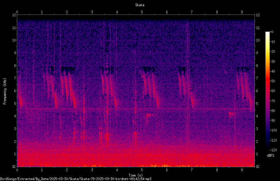280x181 pixels.
Task: Click the "12" kHz tick on the left frequency axis
Action: (14, 15)
